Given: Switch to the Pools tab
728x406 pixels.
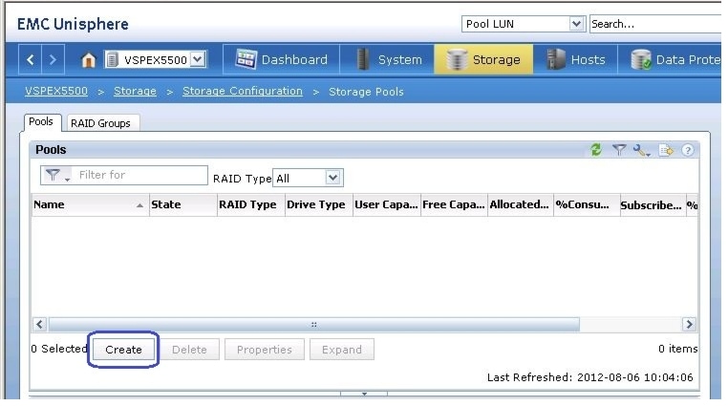Looking at the screenshot, I should tap(41, 122).
